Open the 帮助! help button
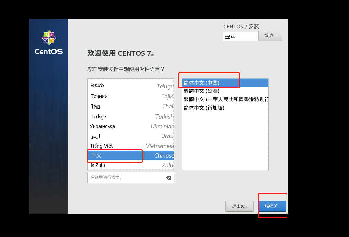The height and width of the screenshot is (237, 349). click(x=270, y=35)
